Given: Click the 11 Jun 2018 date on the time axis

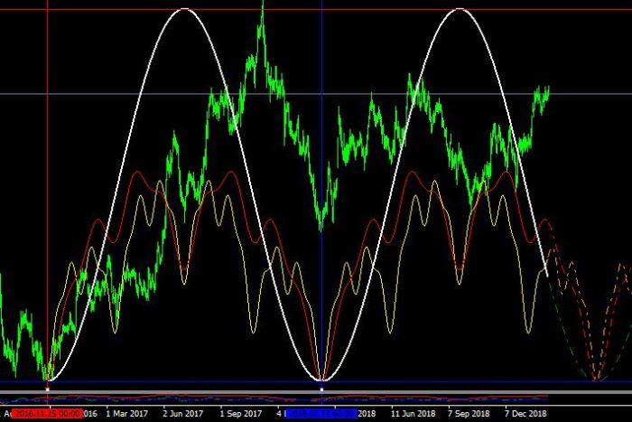Looking at the screenshot, I should tap(414, 413).
